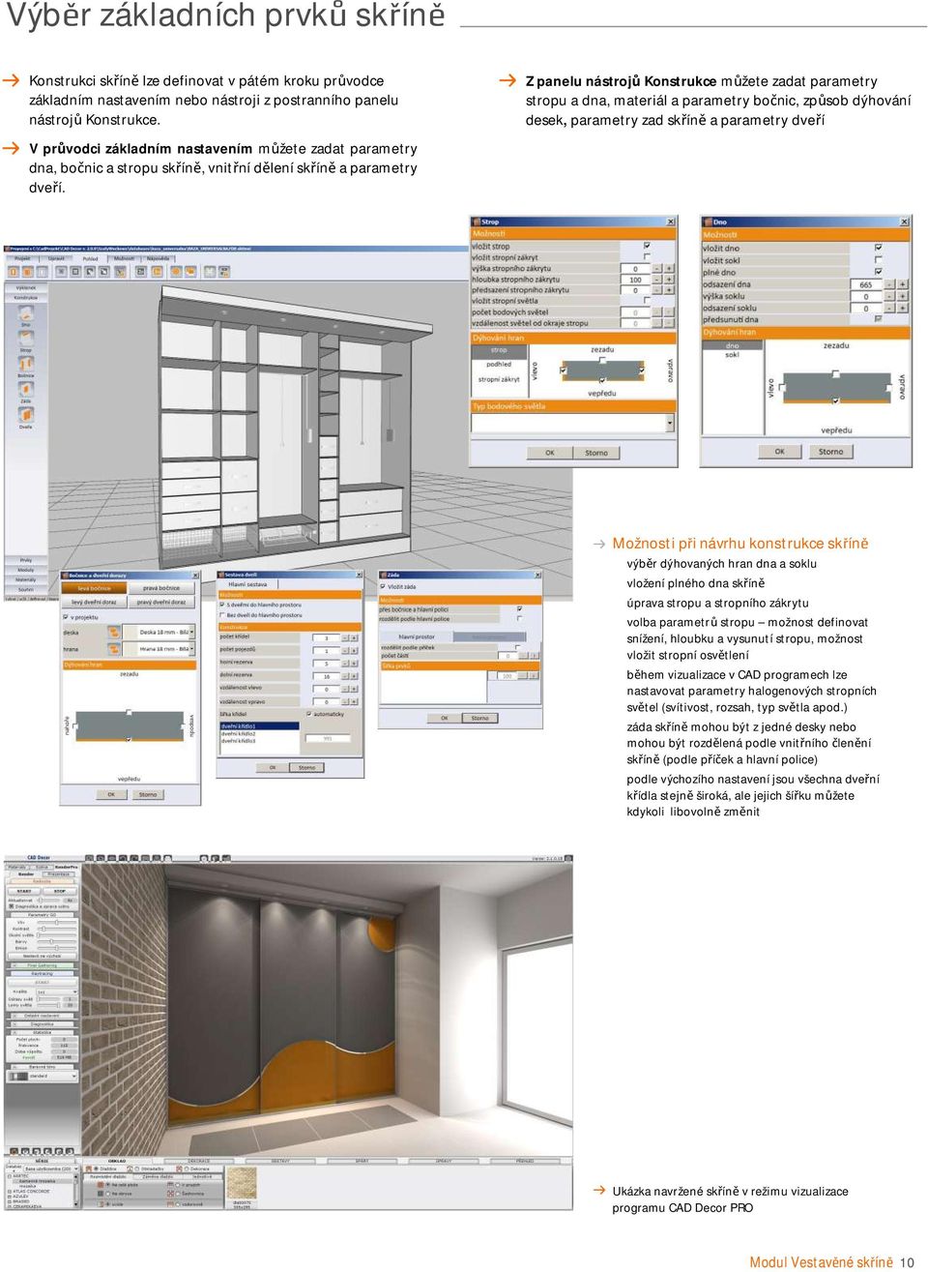Open Kvalita dropdown in Raytracing panel

click(56, 991)
